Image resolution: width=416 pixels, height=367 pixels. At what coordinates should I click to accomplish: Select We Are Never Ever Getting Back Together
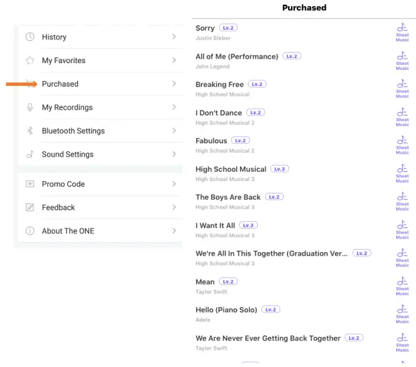[x=268, y=339]
